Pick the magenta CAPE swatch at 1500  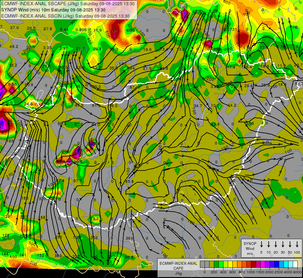(263, 264)
